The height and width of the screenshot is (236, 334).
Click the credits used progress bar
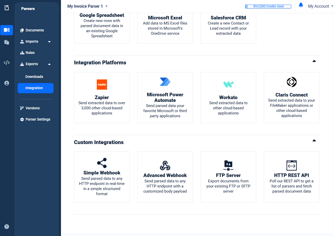coord(268,6)
